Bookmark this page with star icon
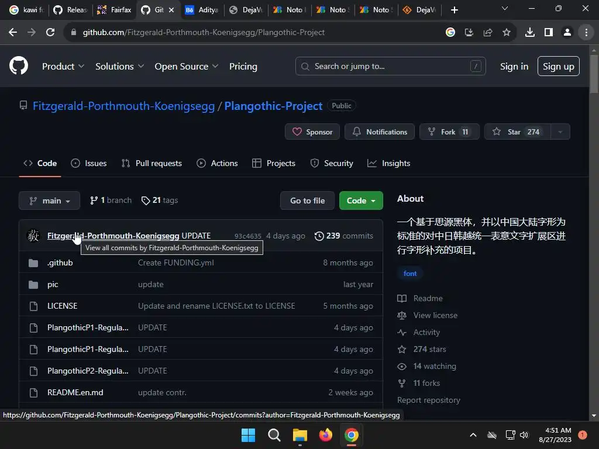The image size is (599, 449). pyautogui.click(x=507, y=33)
